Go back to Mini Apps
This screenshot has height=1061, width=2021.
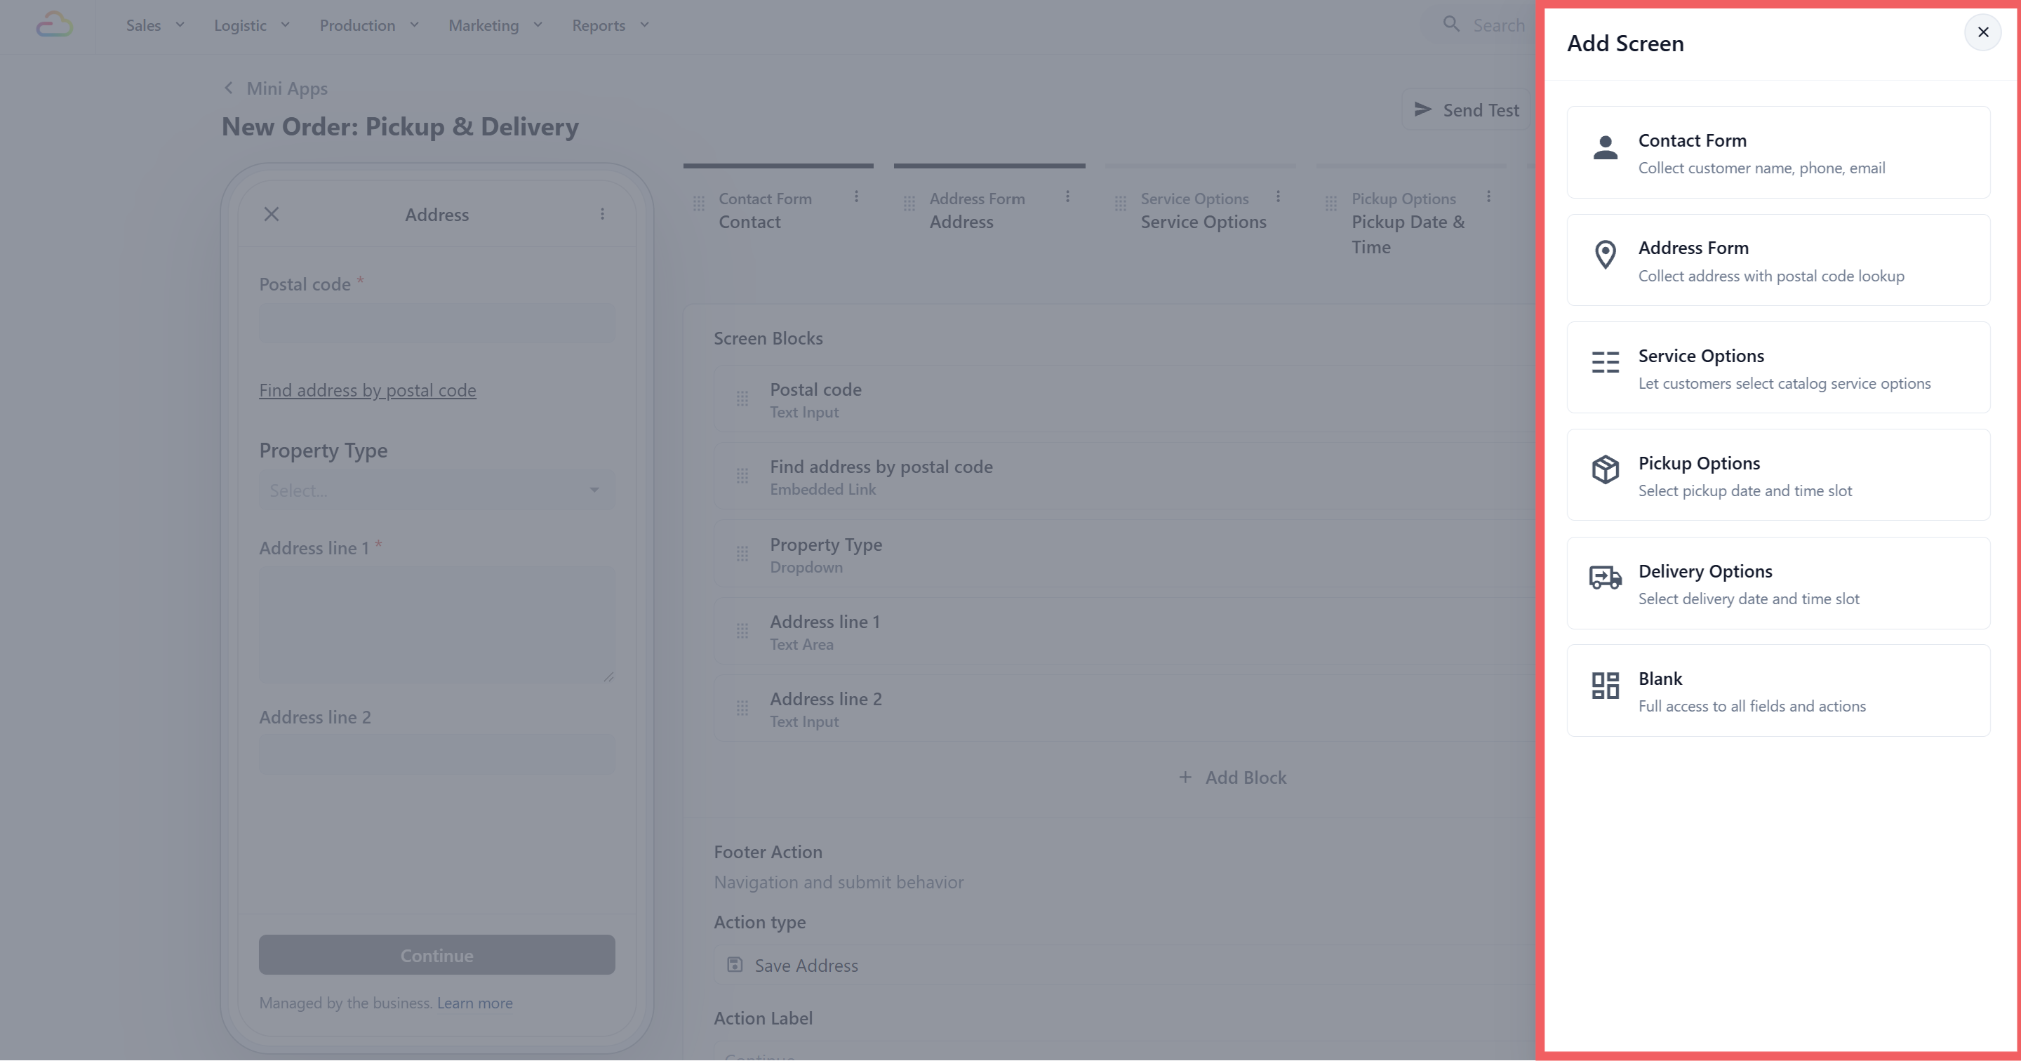[286, 88]
